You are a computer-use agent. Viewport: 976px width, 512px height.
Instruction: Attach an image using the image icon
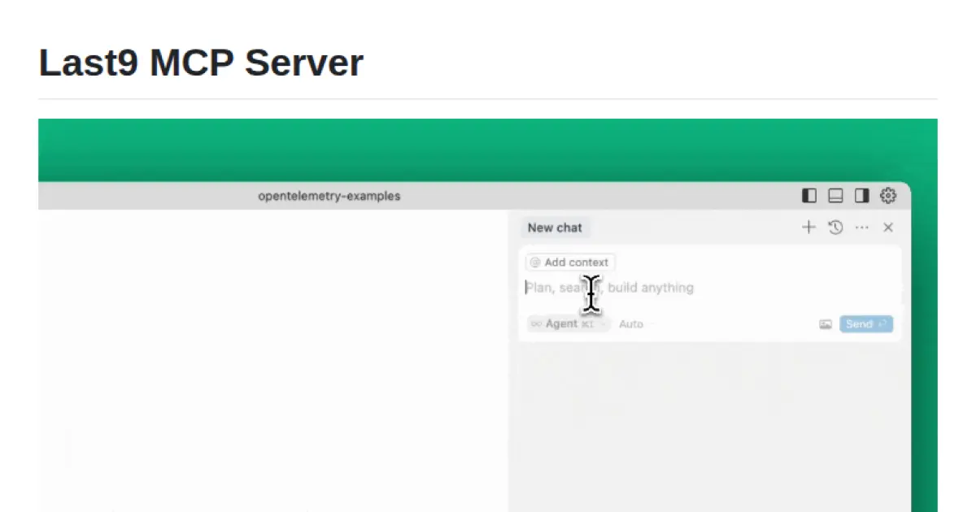point(825,323)
